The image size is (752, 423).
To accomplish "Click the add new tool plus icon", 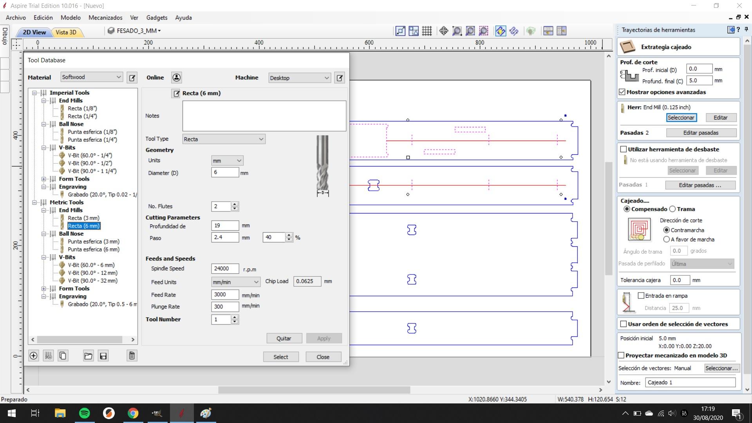I will 34,356.
